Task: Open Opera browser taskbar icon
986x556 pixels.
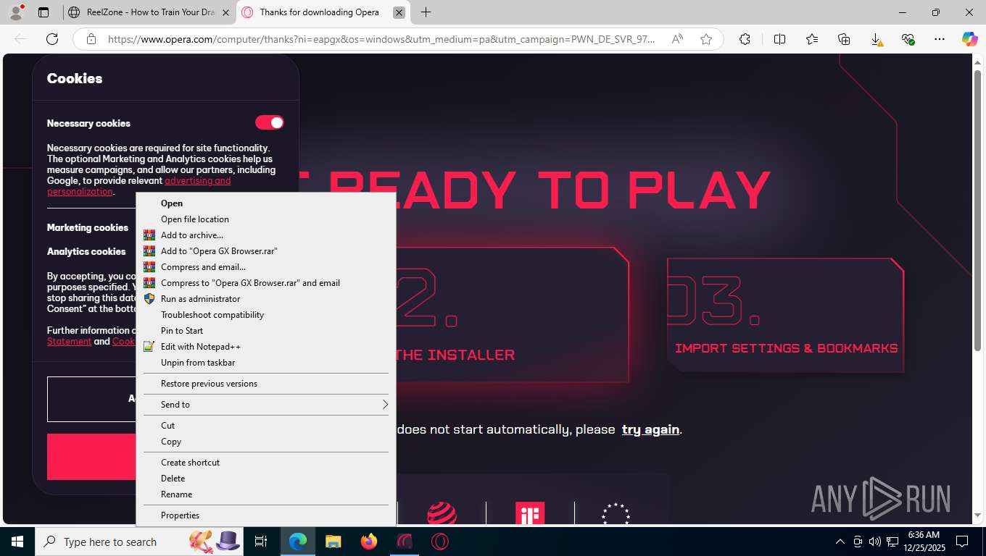Action: click(439, 542)
